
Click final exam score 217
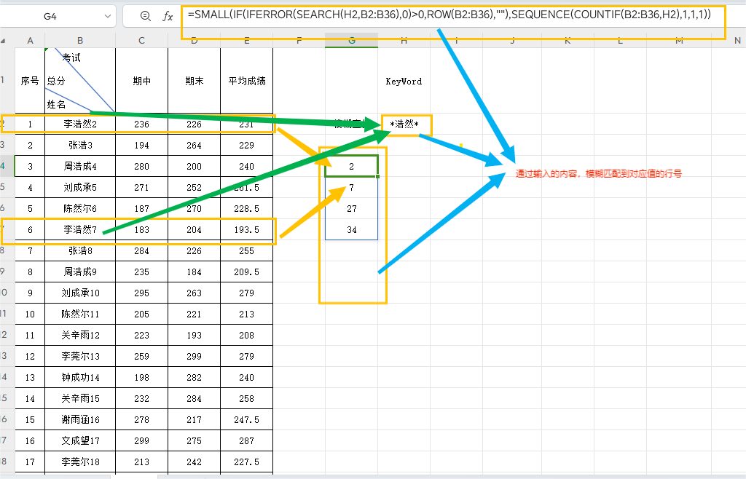point(194,419)
